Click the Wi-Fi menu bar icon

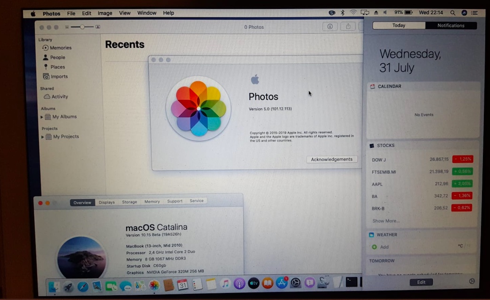353,13
